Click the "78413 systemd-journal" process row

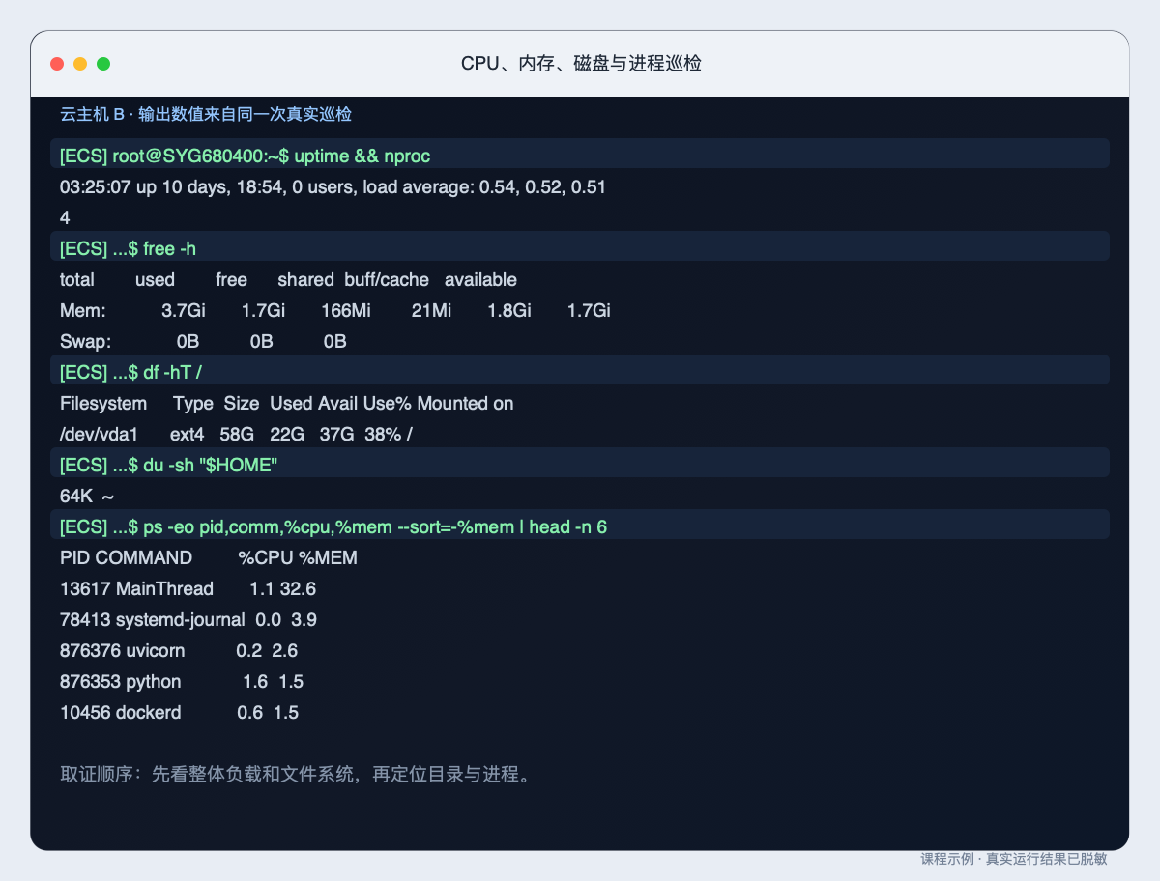[188, 619]
